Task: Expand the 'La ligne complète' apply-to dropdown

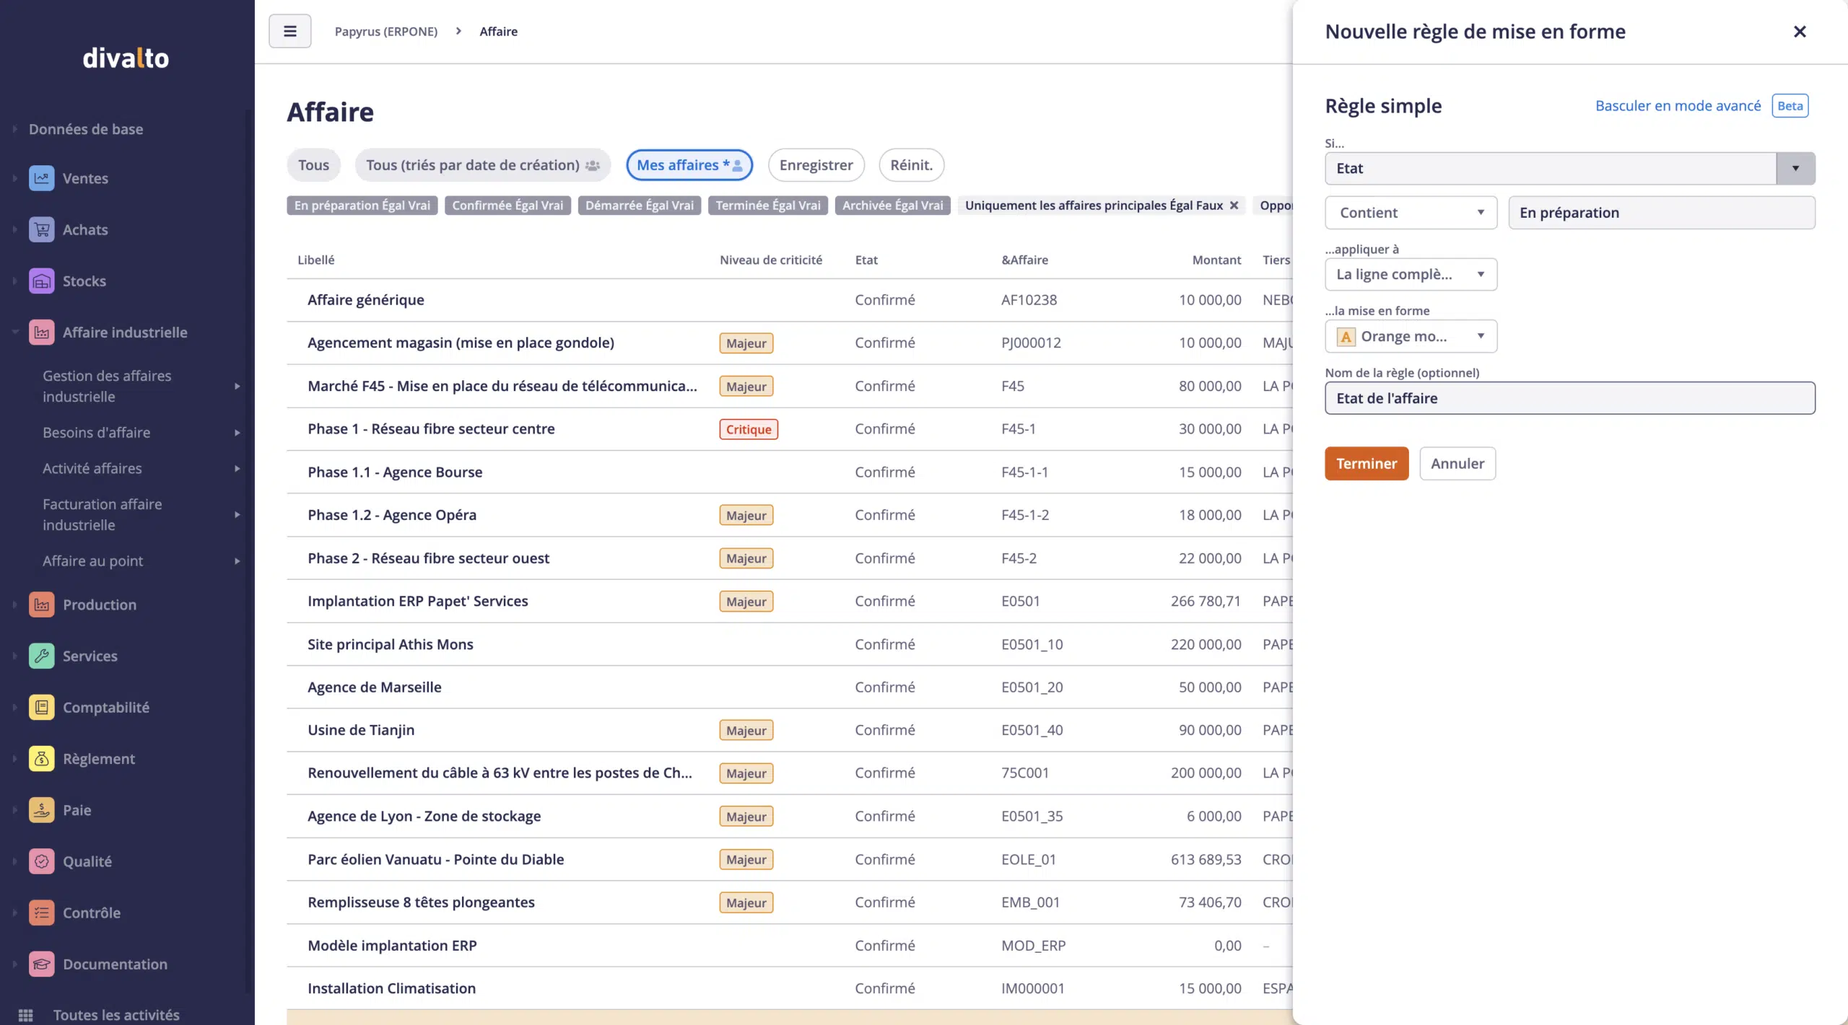Action: pyautogui.click(x=1411, y=274)
